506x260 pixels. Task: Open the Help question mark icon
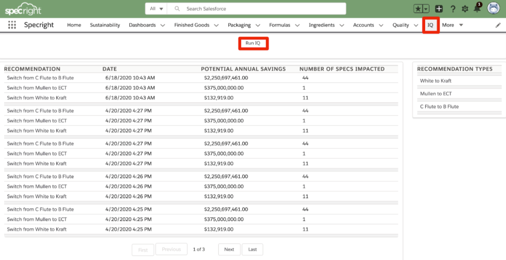pyautogui.click(x=453, y=9)
